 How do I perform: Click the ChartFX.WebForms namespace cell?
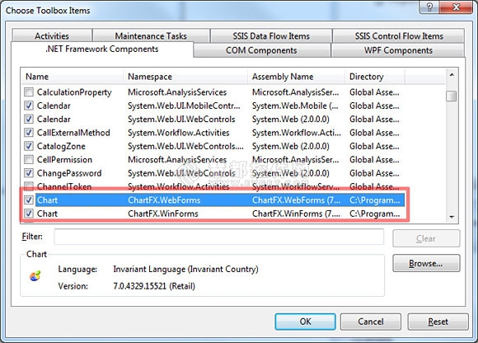pyautogui.click(x=164, y=200)
